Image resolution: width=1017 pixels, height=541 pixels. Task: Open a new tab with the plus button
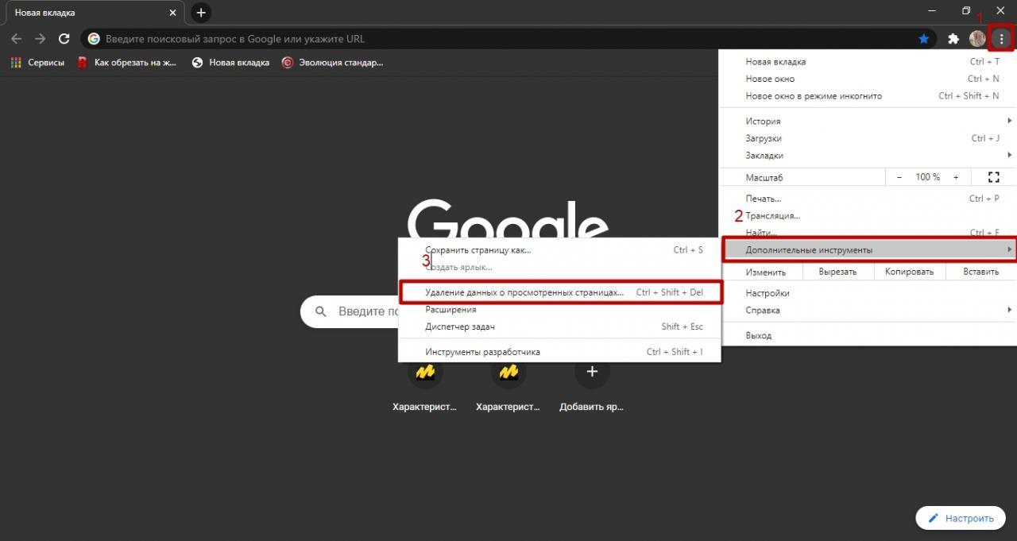click(201, 13)
